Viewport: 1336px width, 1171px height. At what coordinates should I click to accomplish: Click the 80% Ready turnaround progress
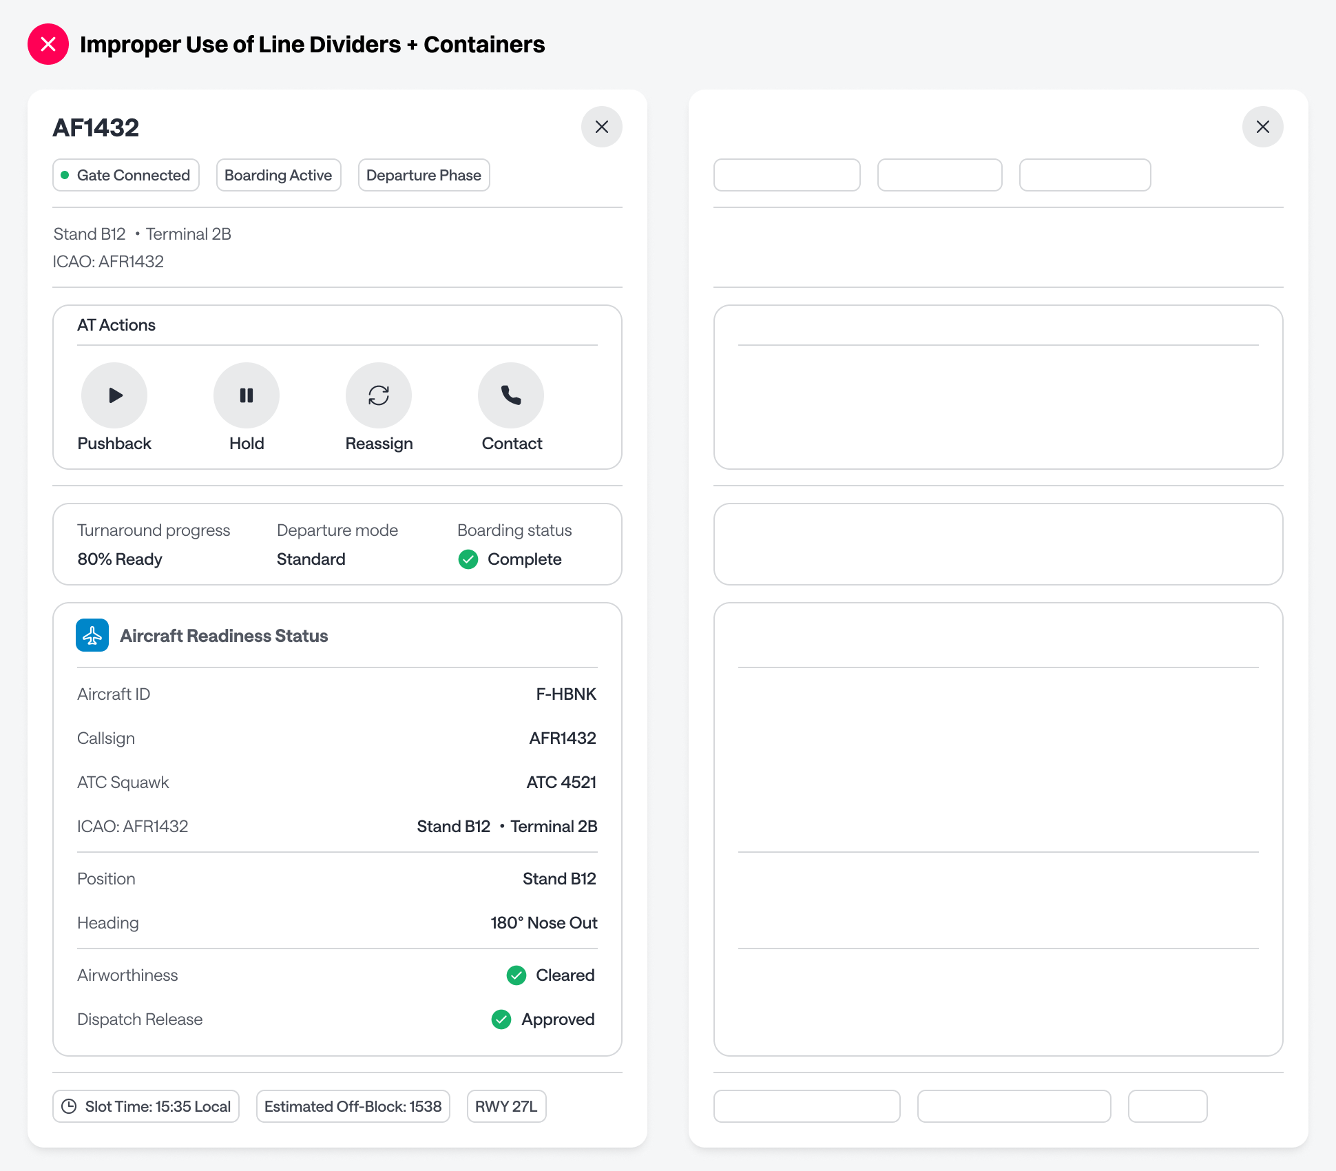point(120,559)
